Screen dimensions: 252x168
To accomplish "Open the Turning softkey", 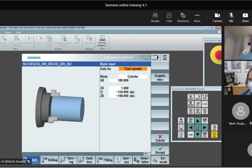I will click(68, 160).
